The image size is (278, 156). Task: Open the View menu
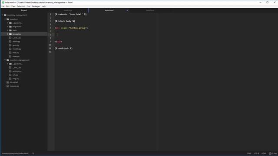point(13,6)
